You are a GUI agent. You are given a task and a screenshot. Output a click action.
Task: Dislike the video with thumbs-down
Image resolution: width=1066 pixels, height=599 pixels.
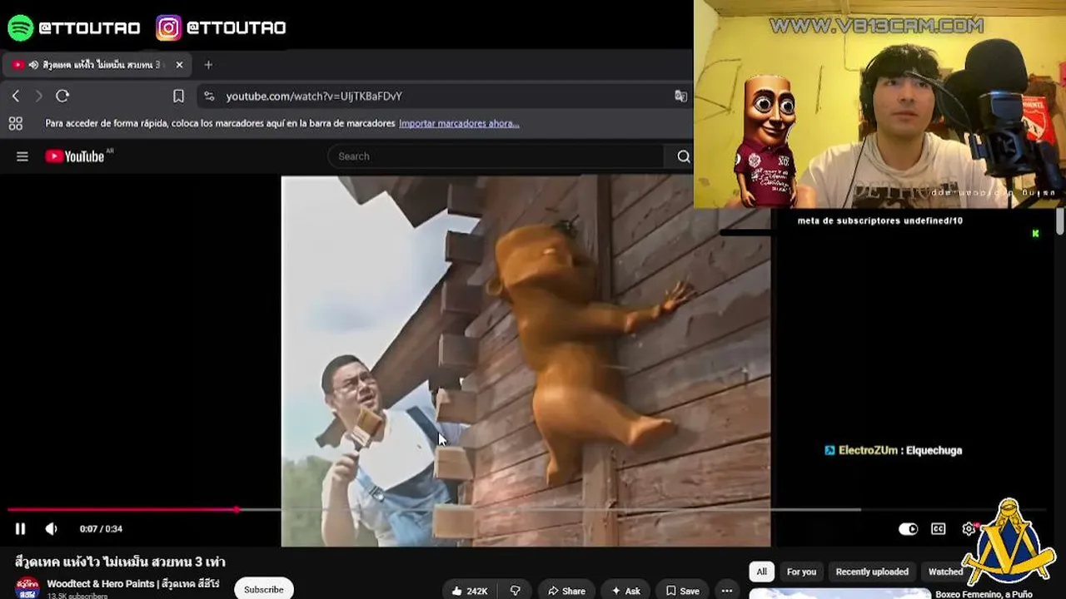tap(516, 591)
